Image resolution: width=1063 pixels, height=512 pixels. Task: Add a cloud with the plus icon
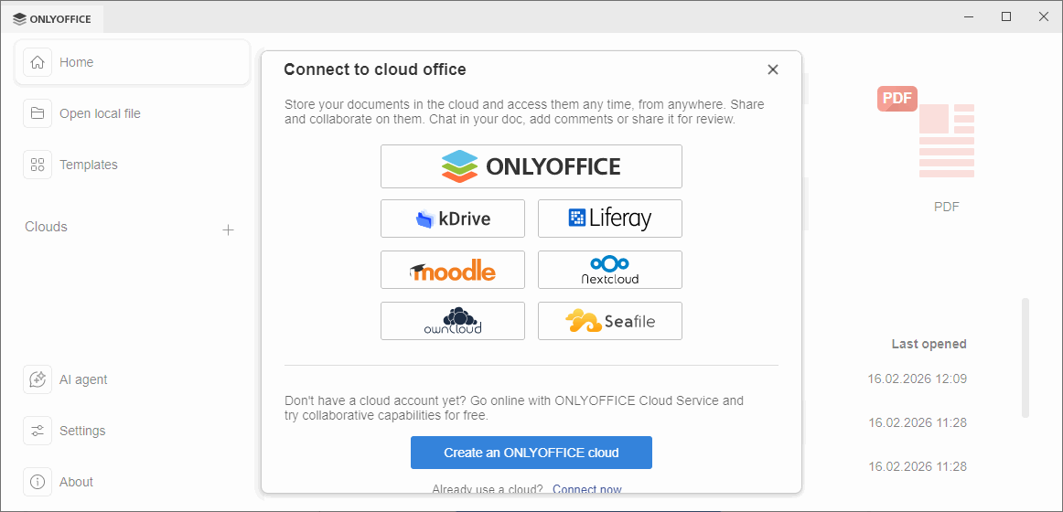pyautogui.click(x=229, y=229)
